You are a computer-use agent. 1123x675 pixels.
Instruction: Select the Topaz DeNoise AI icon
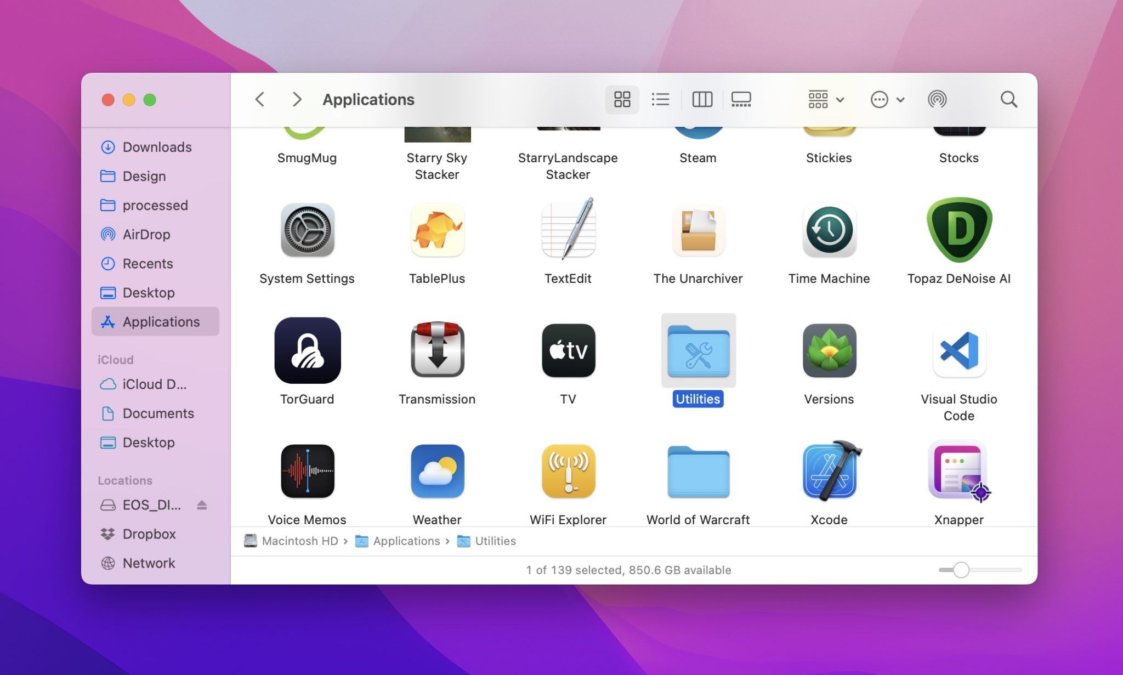click(x=959, y=230)
